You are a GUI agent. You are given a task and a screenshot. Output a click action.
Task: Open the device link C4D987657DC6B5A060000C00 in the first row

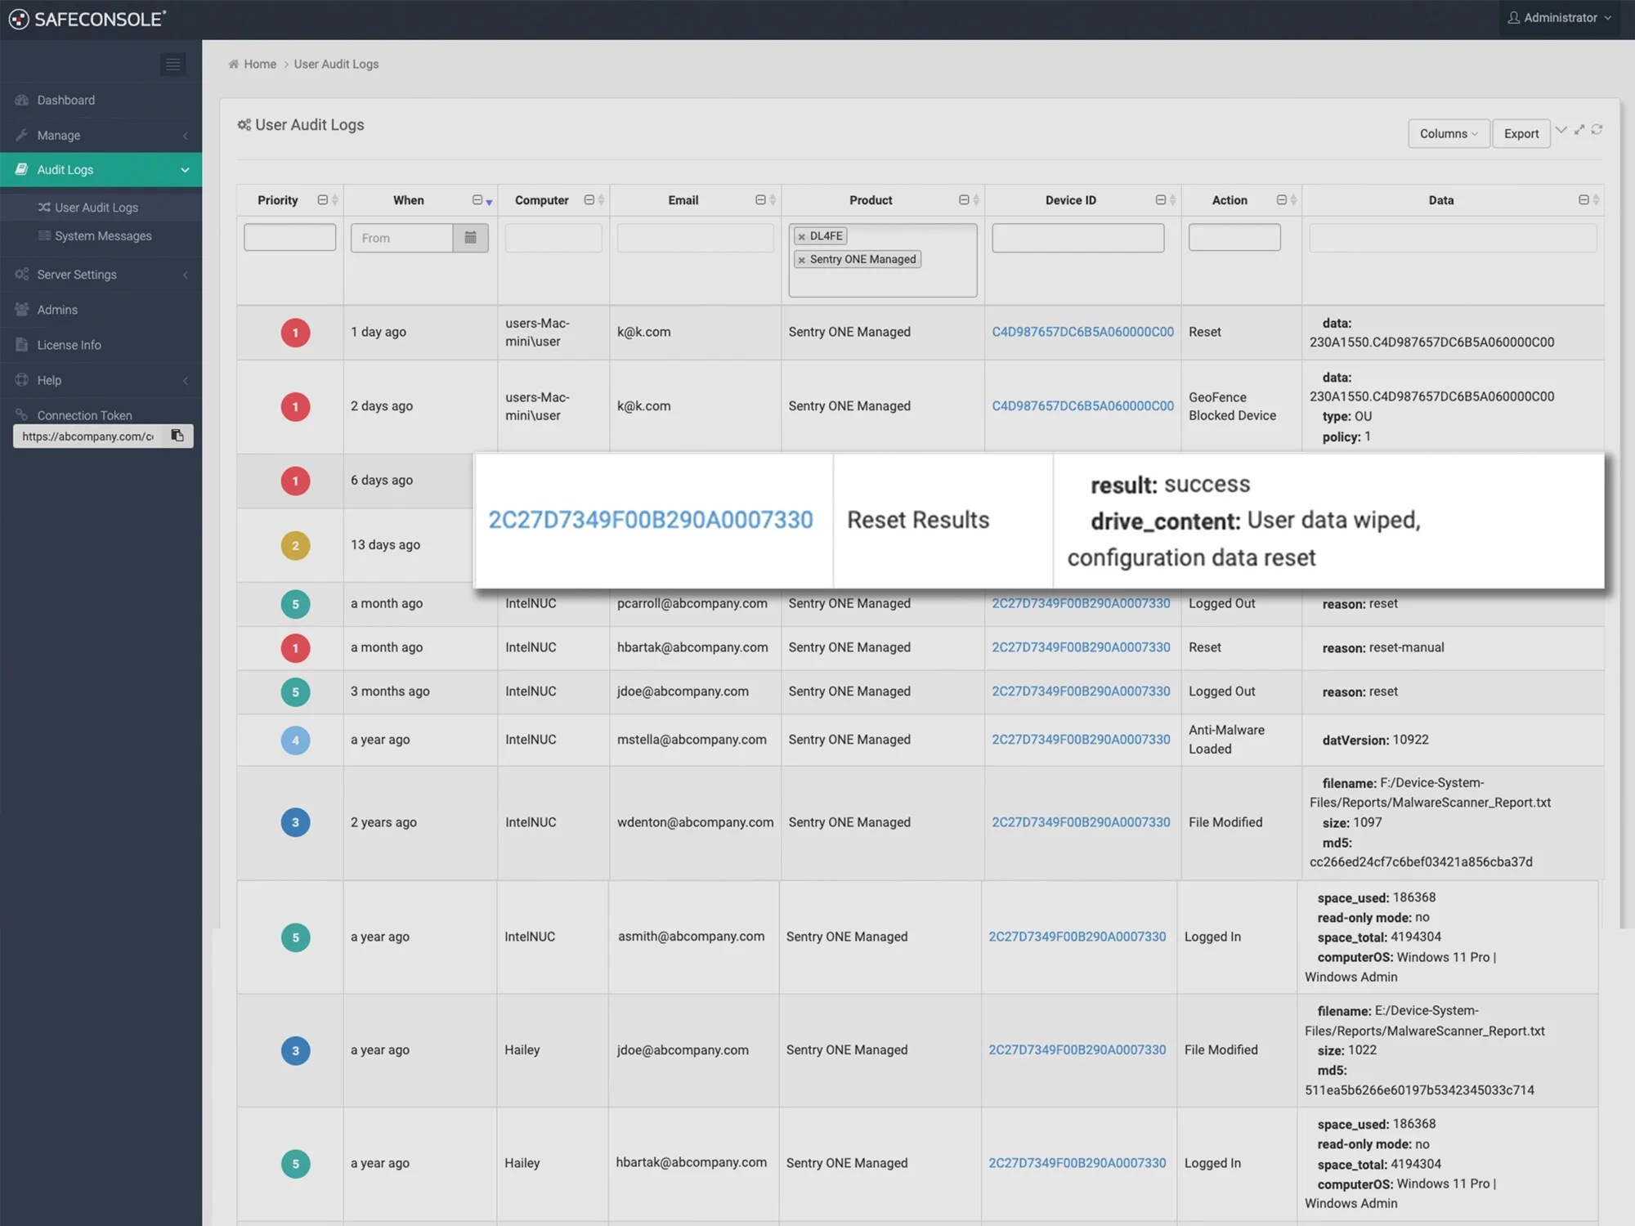click(1082, 332)
